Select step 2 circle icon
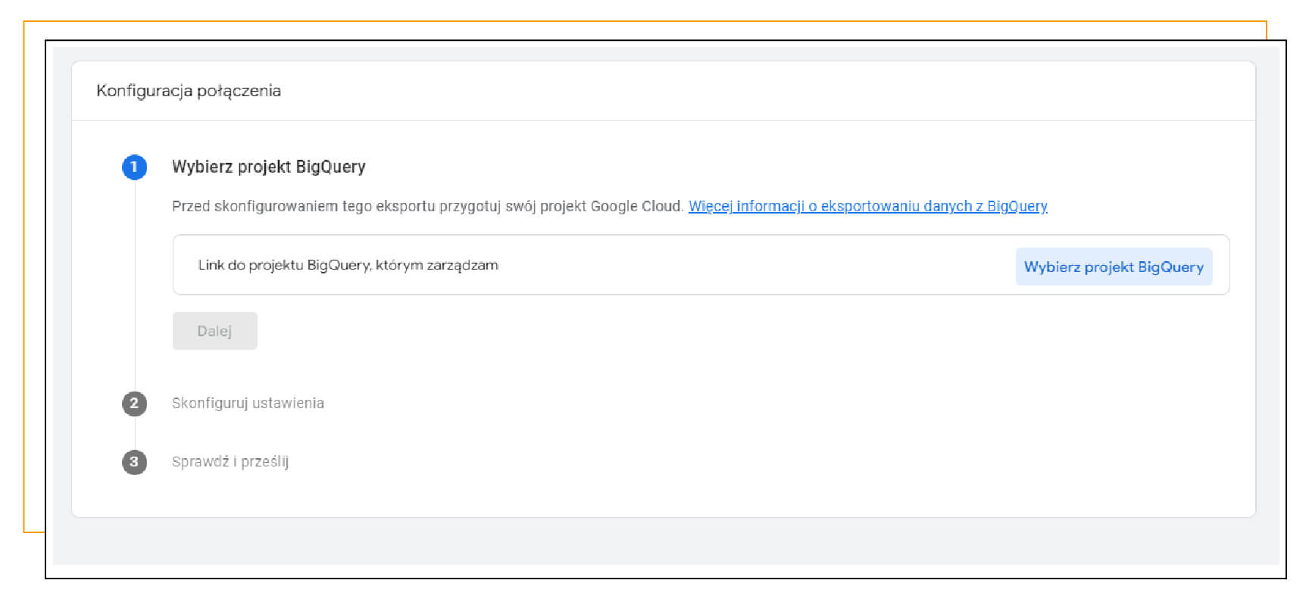Viewport: 1309px width, 602px height. (135, 404)
